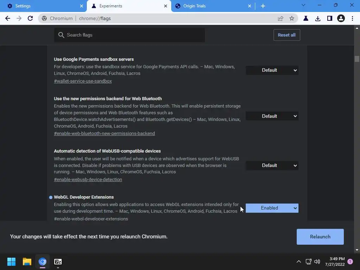
Task: Click the vertical scrollbar thumb
Action: (x=357, y=59)
